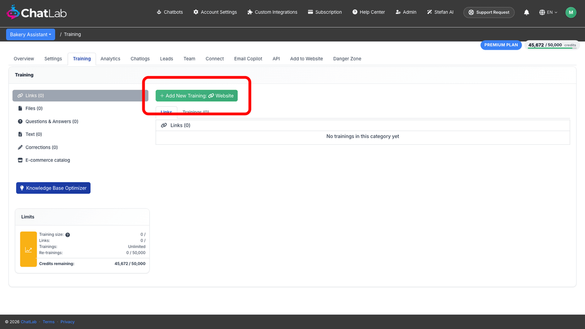Open the Admin section
The width and height of the screenshot is (585, 329).
[x=406, y=12]
